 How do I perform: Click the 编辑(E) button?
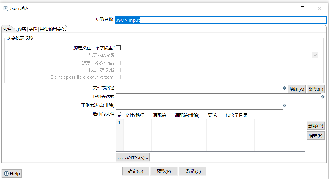pos(316,135)
